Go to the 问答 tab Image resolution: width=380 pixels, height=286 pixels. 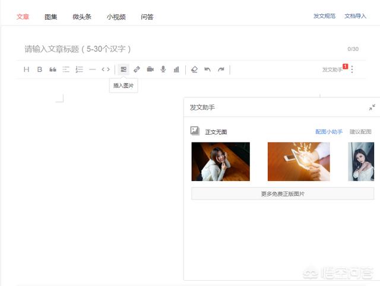(147, 17)
